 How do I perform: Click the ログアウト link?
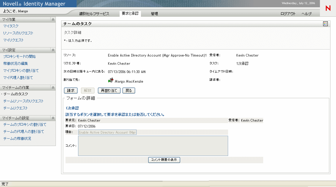coord(288,14)
